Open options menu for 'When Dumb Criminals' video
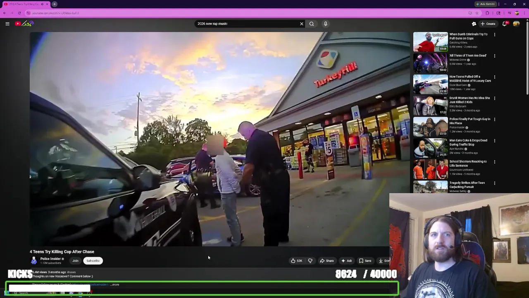The width and height of the screenshot is (529, 298). coord(494,35)
